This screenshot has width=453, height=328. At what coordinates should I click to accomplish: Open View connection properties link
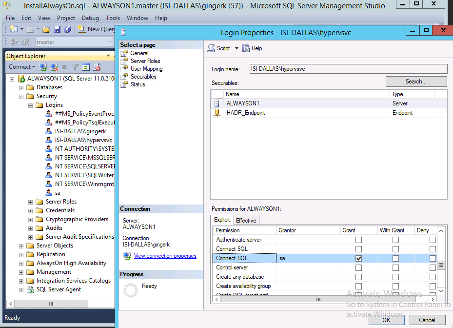pyautogui.click(x=165, y=256)
